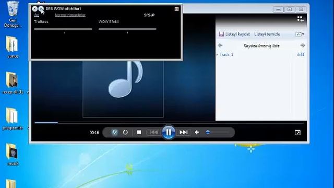Click the Kaydedilmemiş liste title
The width and height of the screenshot is (334, 188).
[x=261, y=45]
